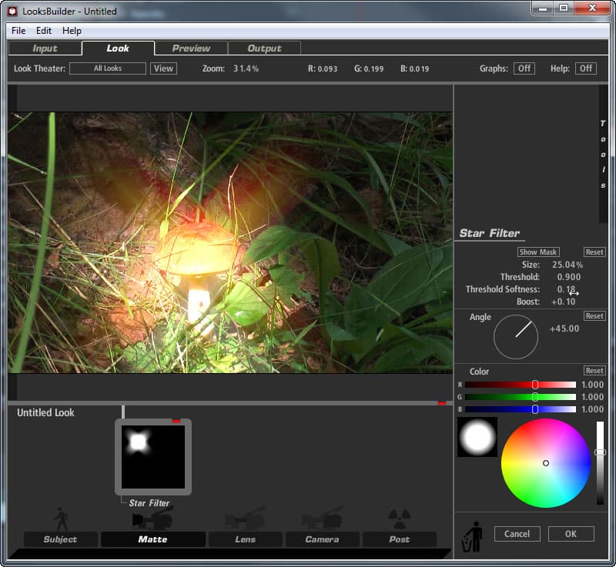Image resolution: width=616 pixels, height=567 pixels.
Task: Click the red R channel slider handle
Action: tap(535, 385)
